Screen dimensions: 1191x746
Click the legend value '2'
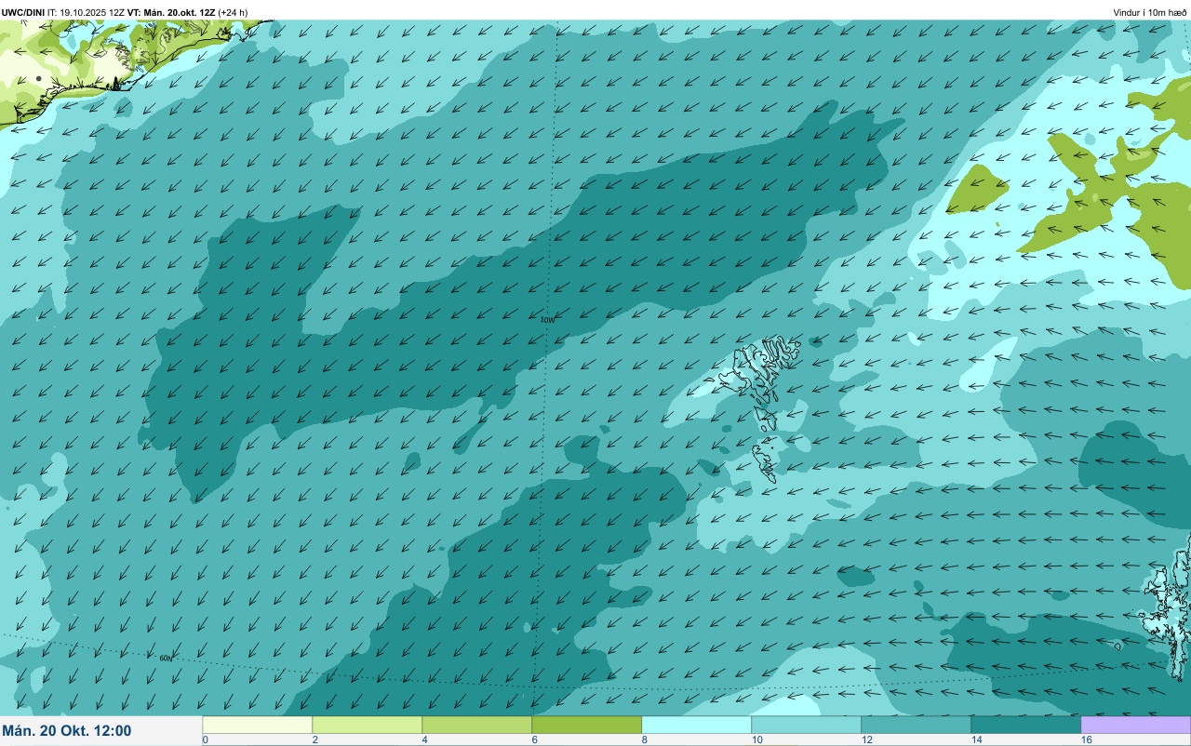click(315, 740)
